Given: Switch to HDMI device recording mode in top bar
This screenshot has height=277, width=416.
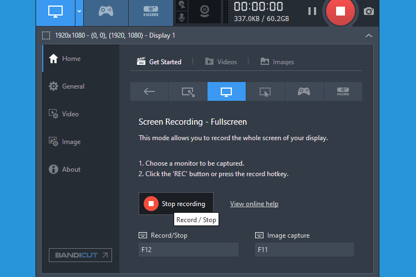Looking at the screenshot, I should click(151, 12).
